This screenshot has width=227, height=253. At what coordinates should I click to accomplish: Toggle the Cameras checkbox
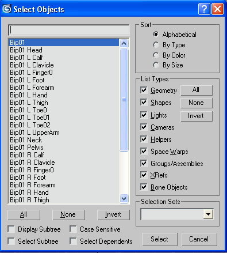click(x=144, y=127)
